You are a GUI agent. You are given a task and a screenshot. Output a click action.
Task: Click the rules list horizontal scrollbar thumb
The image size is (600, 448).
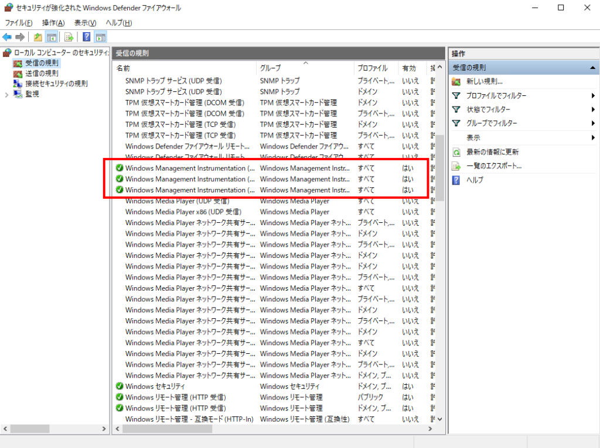coord(167,429)
